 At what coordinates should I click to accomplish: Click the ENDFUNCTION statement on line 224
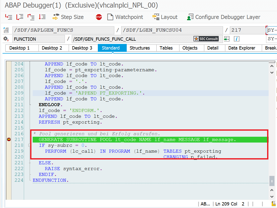point(50,180)
